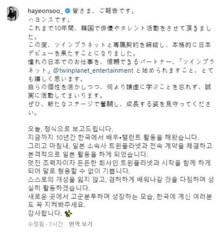Click the Korean line 오늘, 정식으로 보고드립니다.

click(70, 129)
